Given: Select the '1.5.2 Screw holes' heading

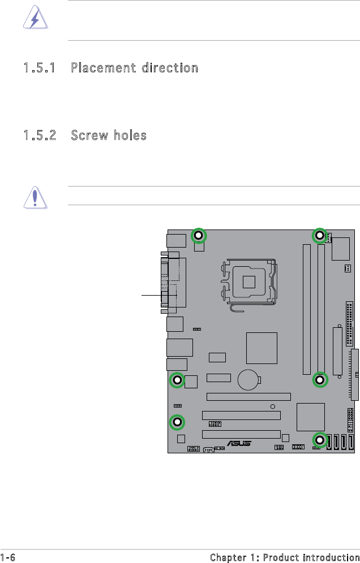Looking at the screenshot, I should [85, 135].
